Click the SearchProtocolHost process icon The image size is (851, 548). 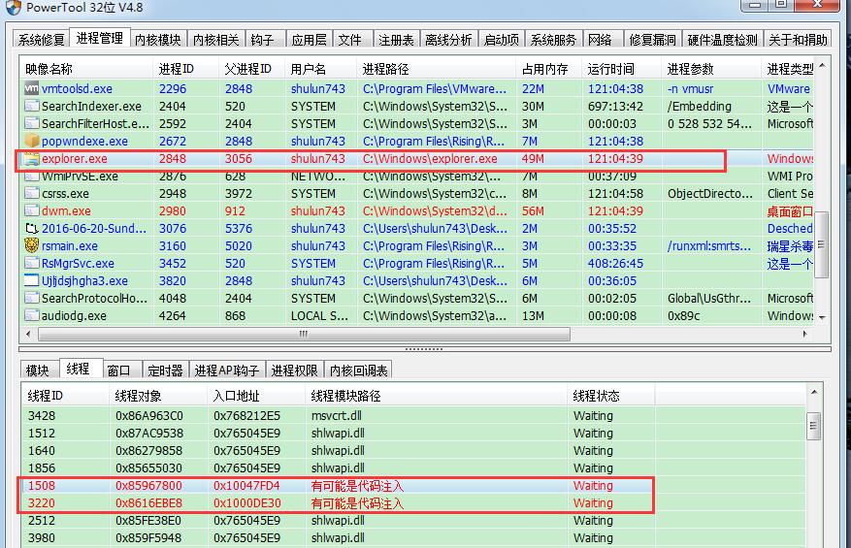tap(31, 298)
